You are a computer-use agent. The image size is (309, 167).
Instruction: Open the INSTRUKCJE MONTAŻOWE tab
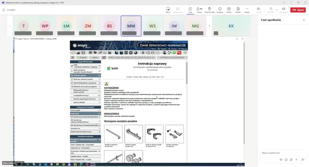[x=172, y=57]
